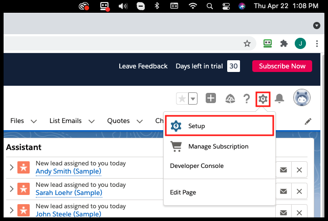Open the Sarah Loehr (Sample) lead link
This screenshot has height=221, width=328.
(69, 192)
